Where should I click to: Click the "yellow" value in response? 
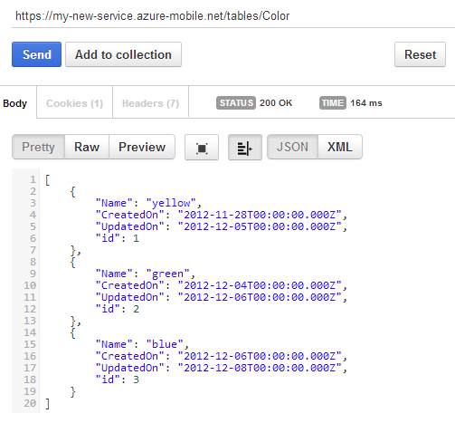click(171, 203)
